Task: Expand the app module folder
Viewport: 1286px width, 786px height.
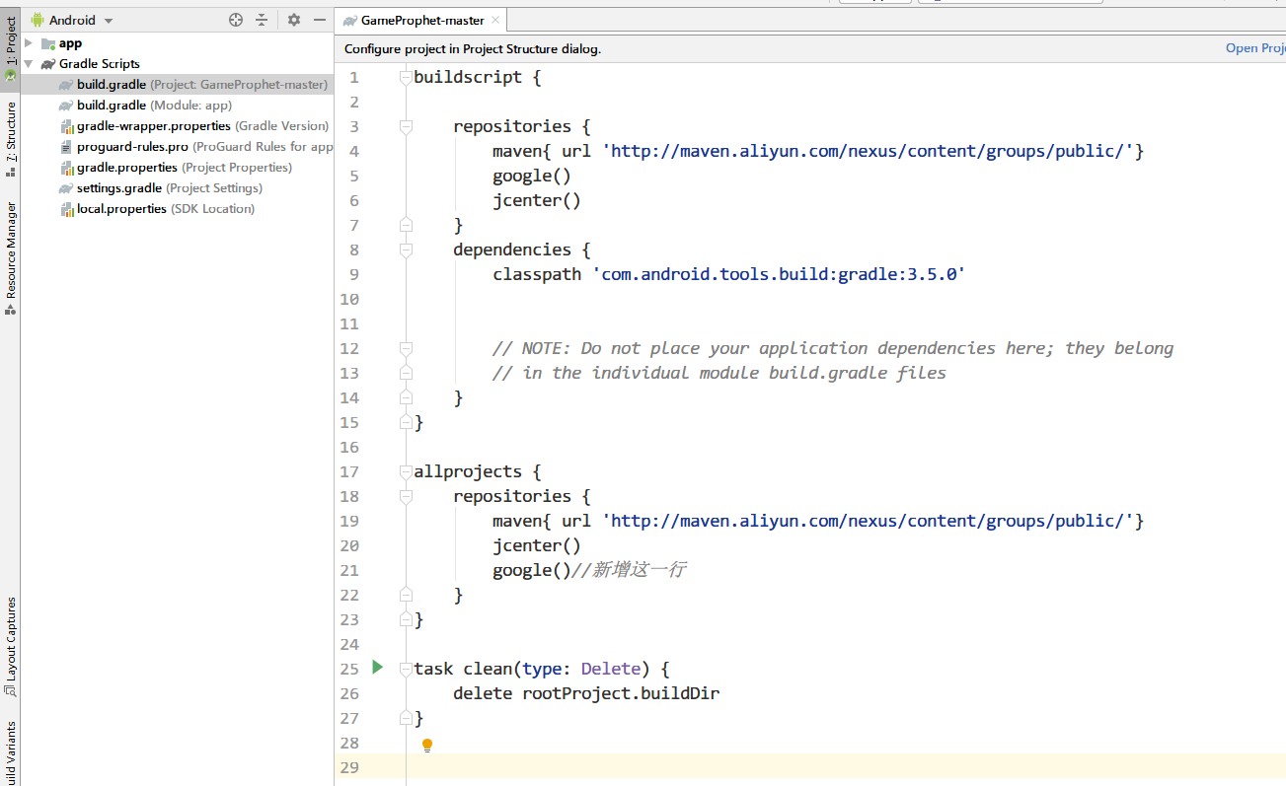Action: (29, 43)
